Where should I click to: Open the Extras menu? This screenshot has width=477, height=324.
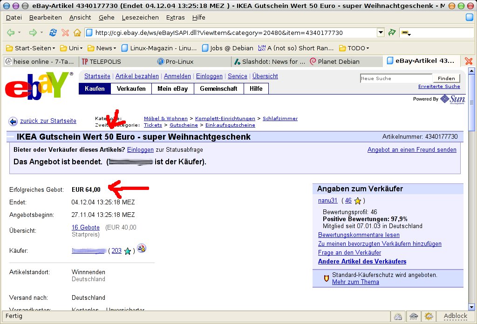click(x=176, y=18)
